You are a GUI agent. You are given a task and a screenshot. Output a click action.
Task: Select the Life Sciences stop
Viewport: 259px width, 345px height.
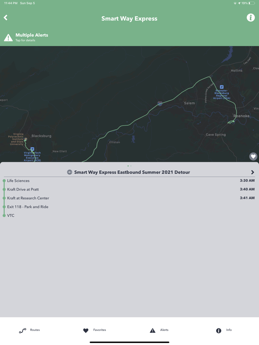coord(129,181)
